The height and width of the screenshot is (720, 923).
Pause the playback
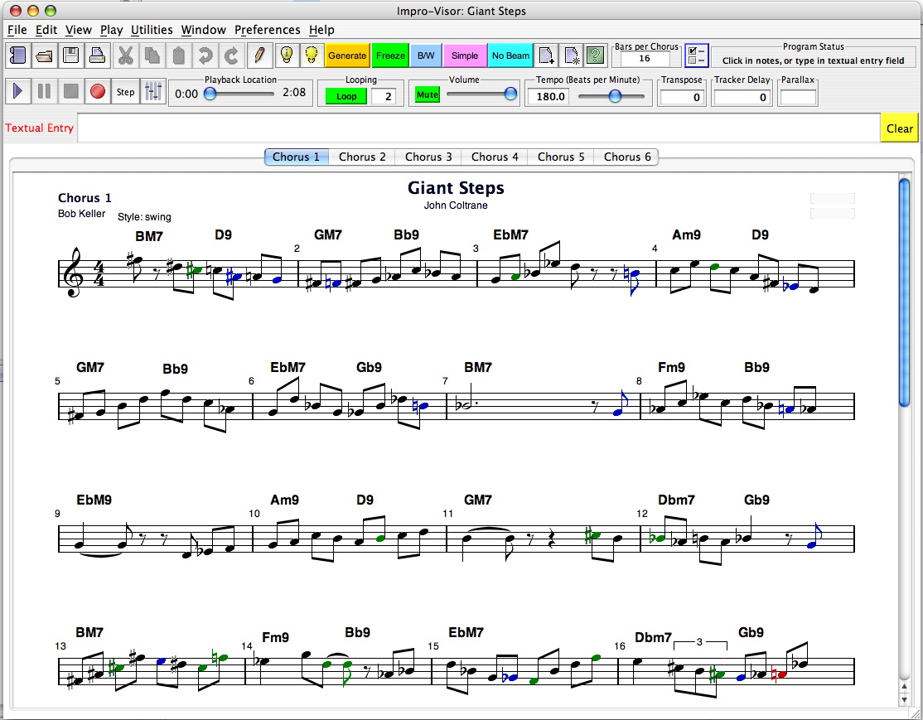44,91
